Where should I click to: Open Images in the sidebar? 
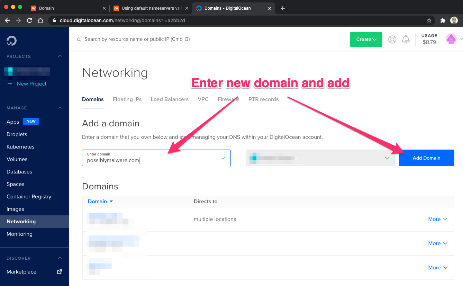point(15,209)
